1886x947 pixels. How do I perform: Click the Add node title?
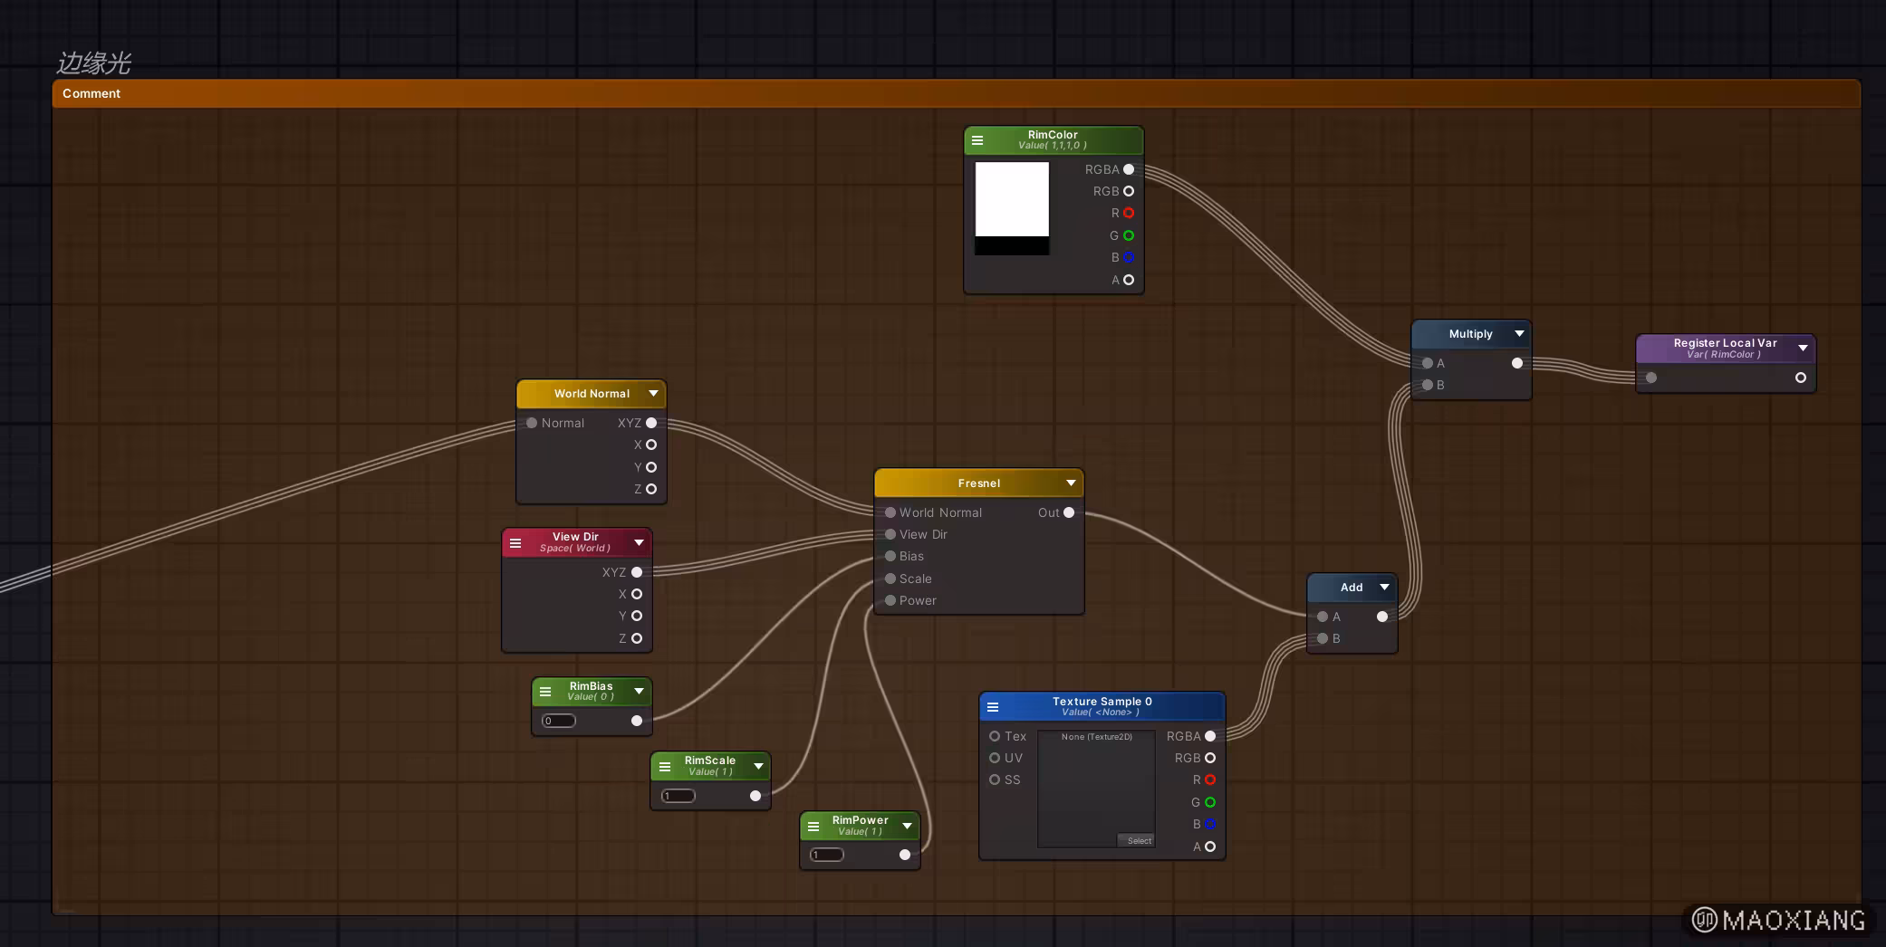pyautogui.click(x=1351, y=588)
